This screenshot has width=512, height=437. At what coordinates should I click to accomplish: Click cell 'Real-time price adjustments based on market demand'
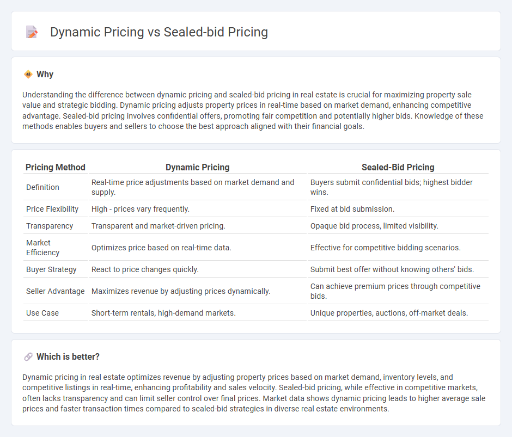(x=198, y=187)
